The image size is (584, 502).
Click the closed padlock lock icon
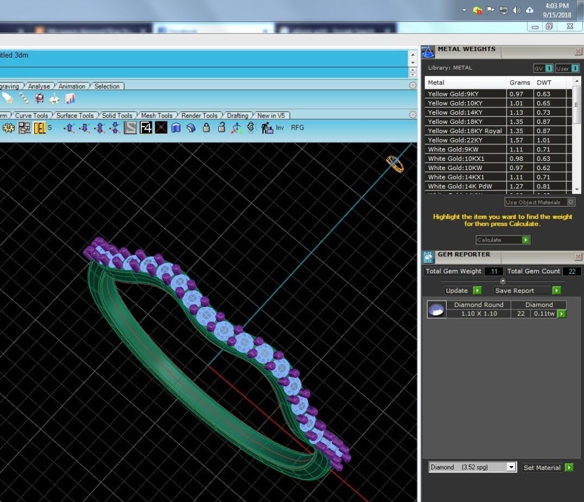click(x=206, y=128)
